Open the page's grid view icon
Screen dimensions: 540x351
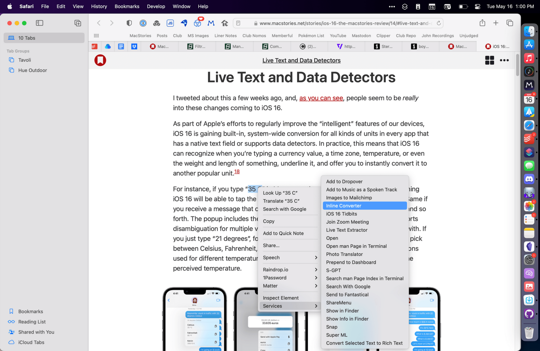(489, 60)
